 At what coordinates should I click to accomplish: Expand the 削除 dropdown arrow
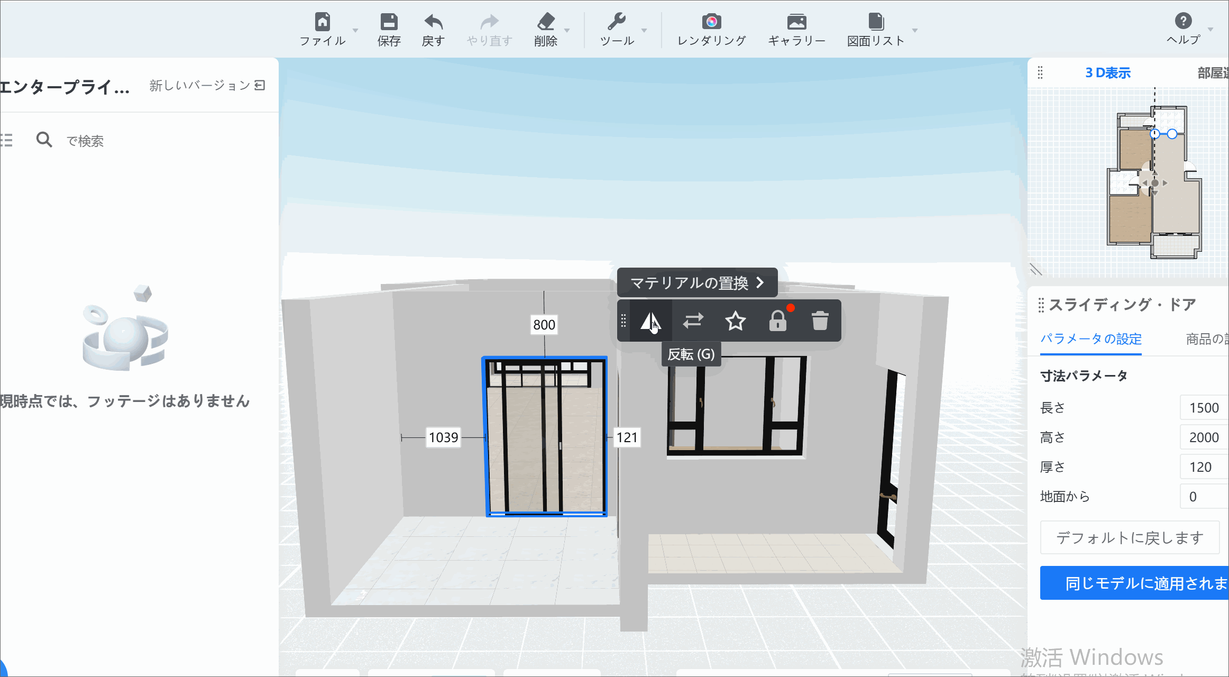567,30
